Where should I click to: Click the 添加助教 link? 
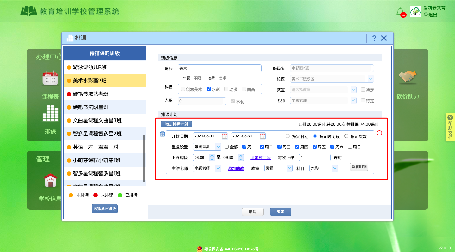[235, 168]
